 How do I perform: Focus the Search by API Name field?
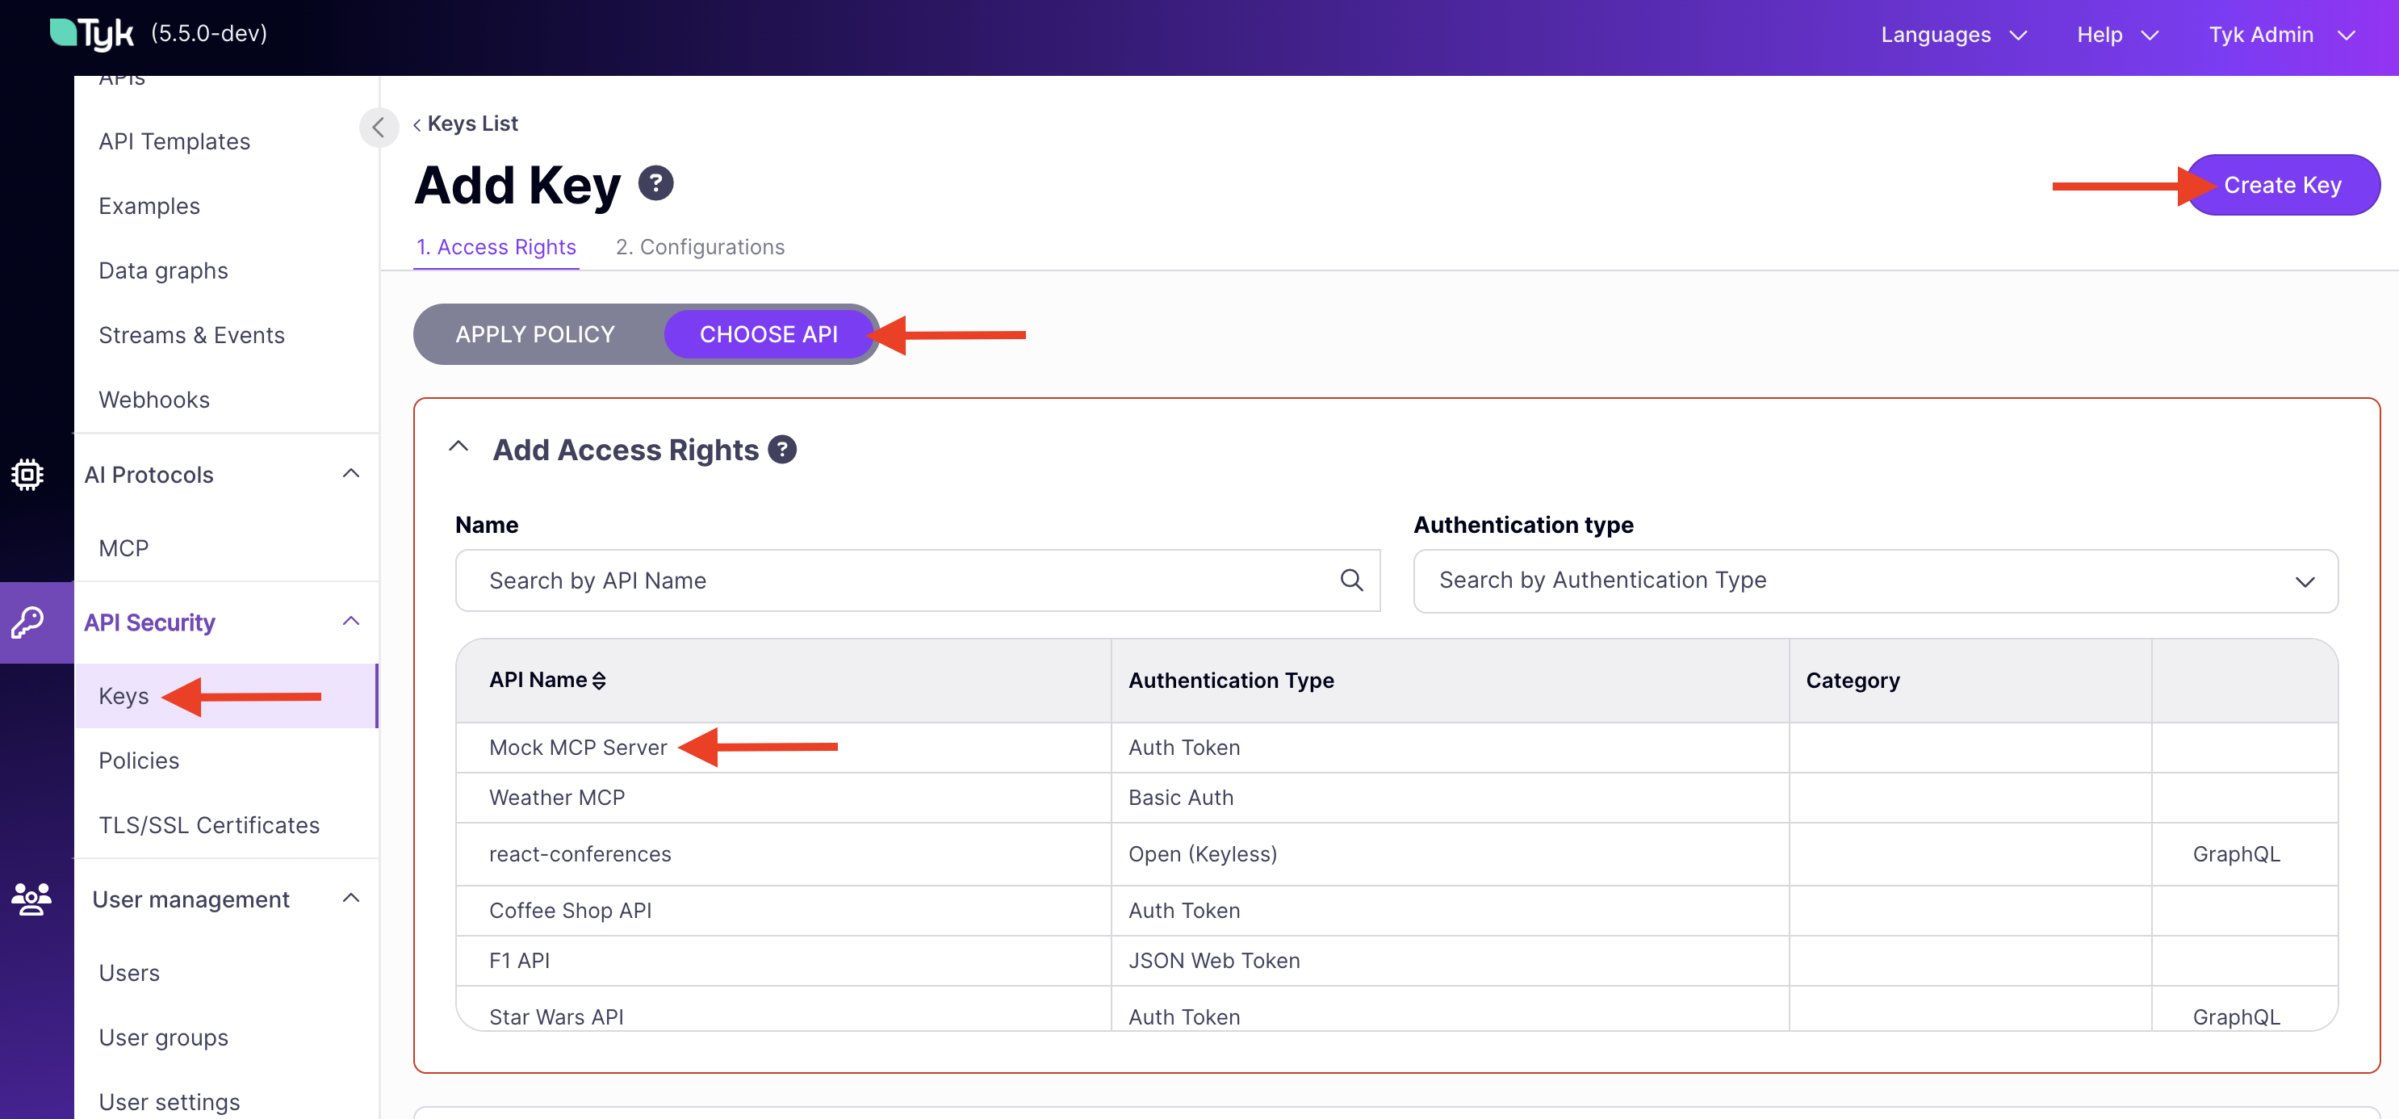[917, 580]
